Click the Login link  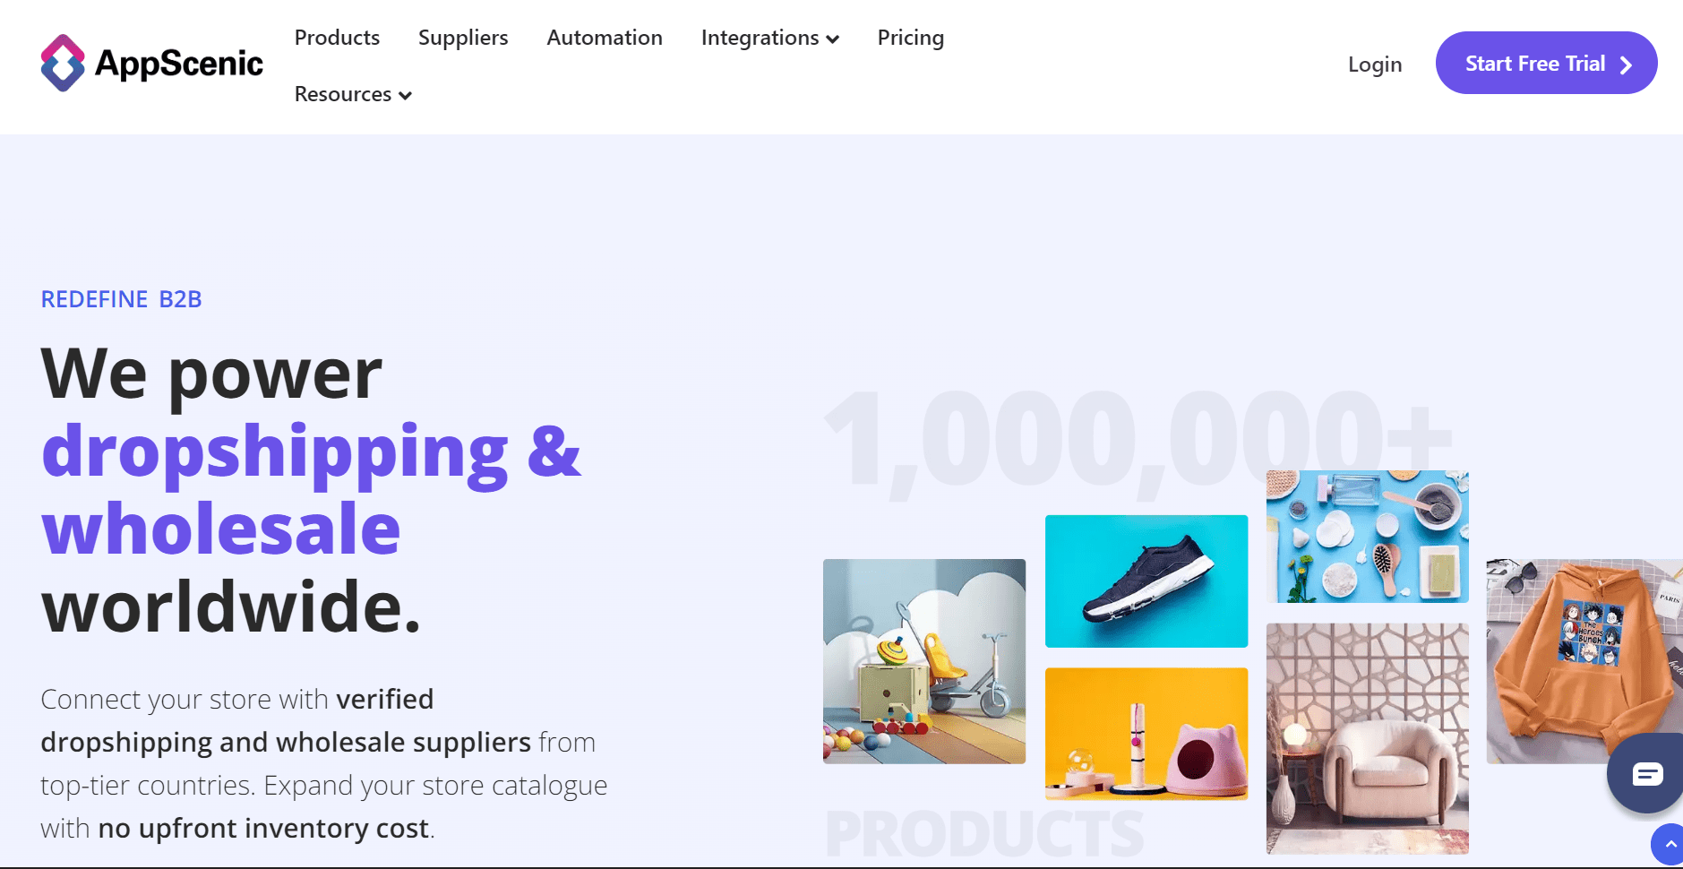pos(1374,64)
